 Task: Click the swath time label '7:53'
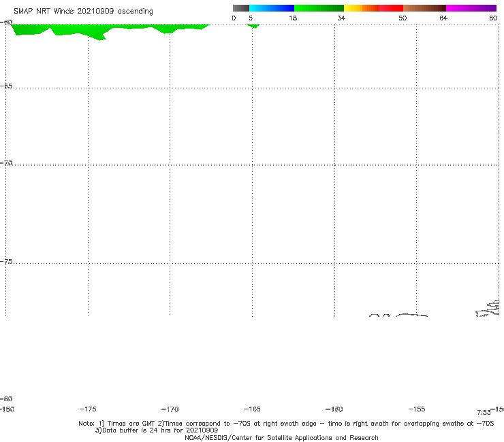pyautogui.click(x=484, y=413)
